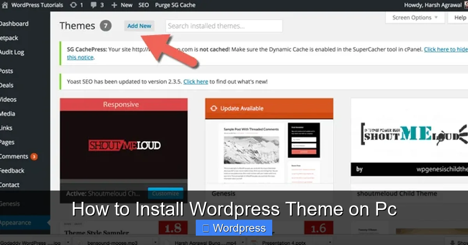Screen dimensions: 468x245
Task: Open Dashboard in the sidebar
Action: pyautogui.click(x=14, y=24)
